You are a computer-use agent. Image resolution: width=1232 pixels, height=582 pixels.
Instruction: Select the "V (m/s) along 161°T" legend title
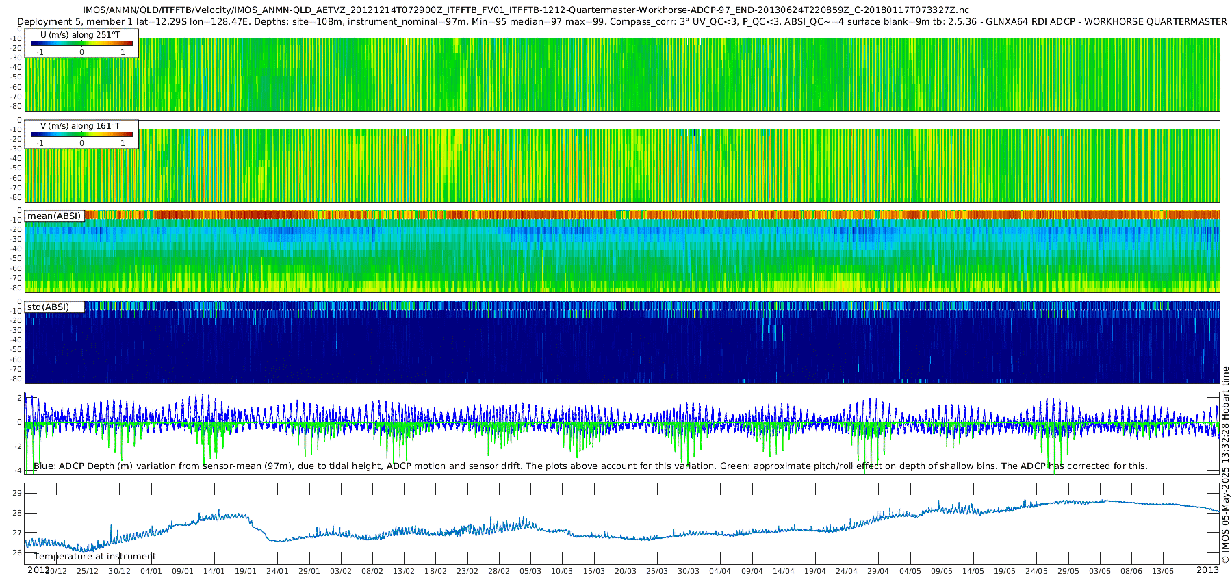pos(80,126)
